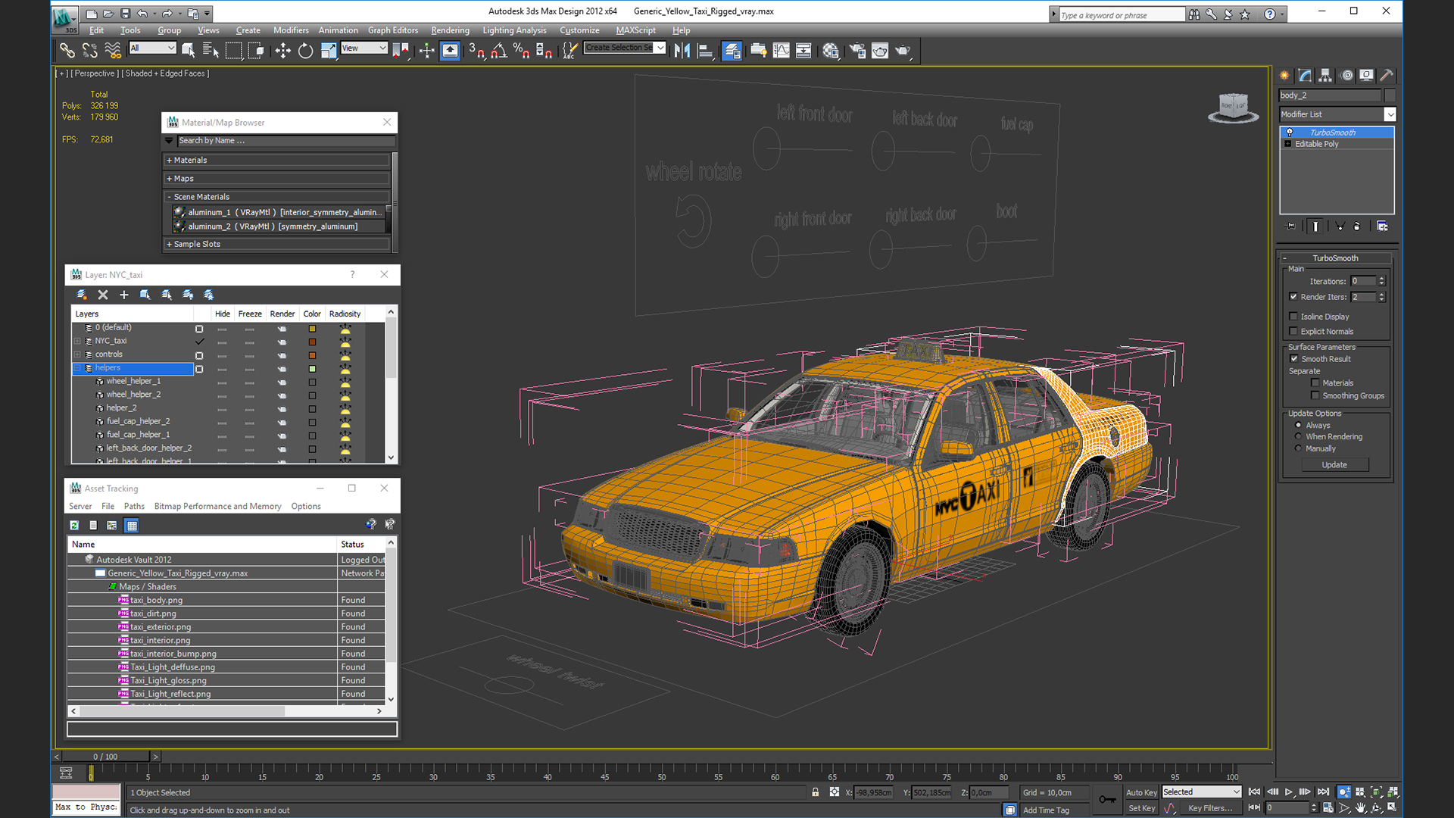
Task: Toggle the Render Iters checkbox
Action: (1293, 297)
